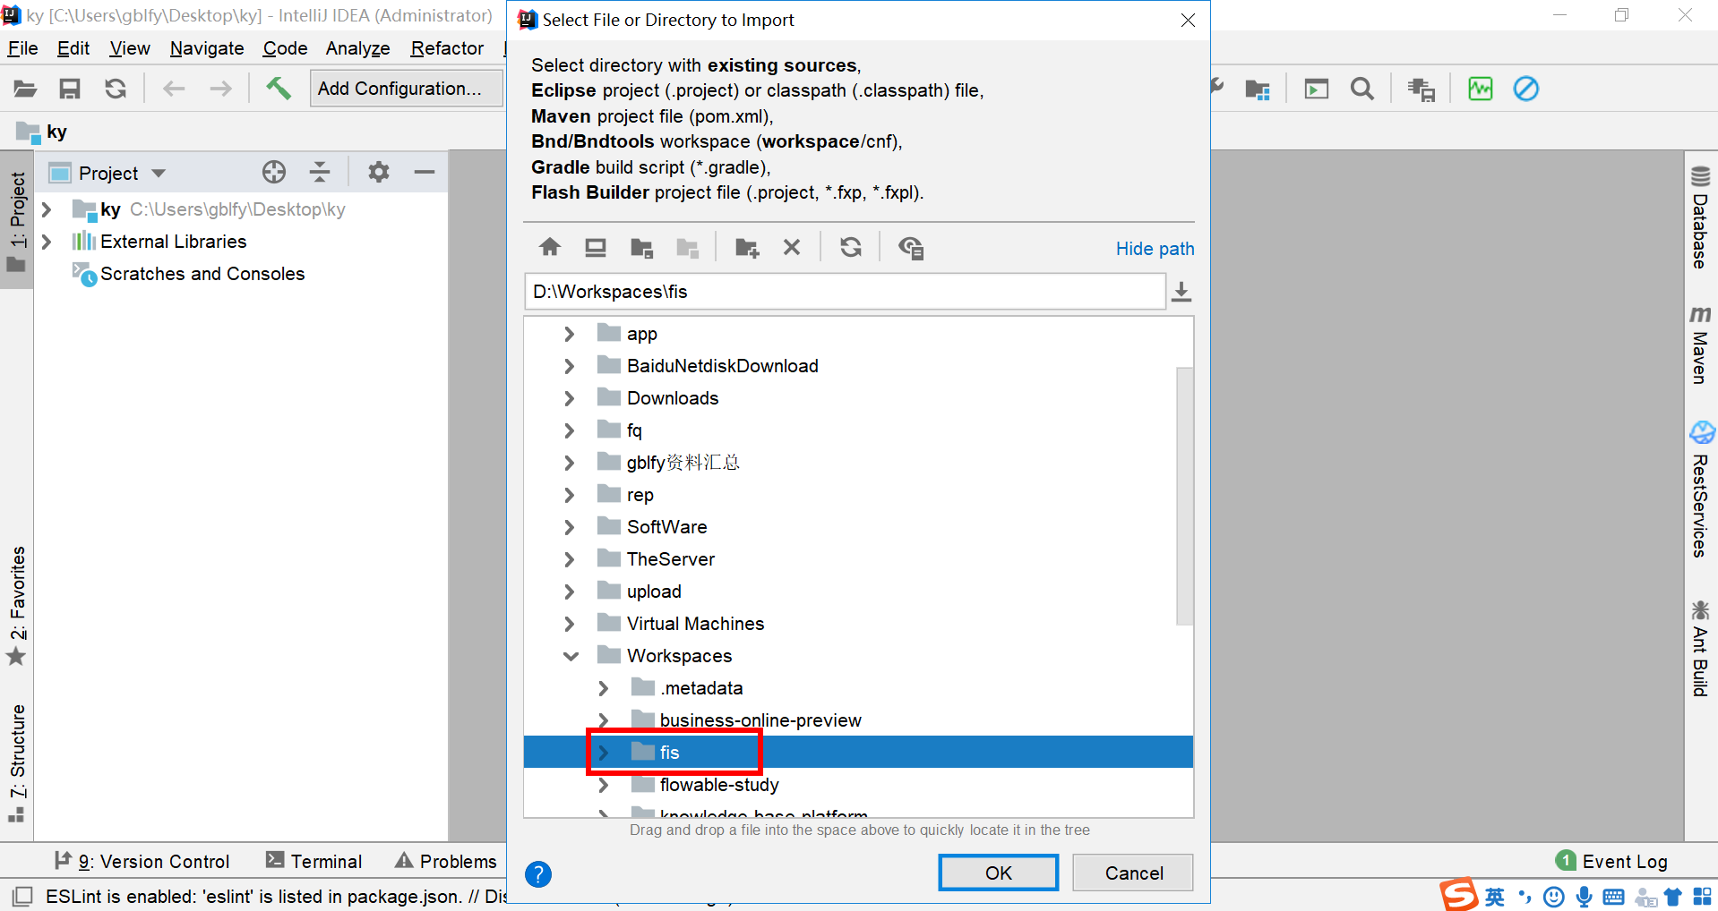Screen dimensions: 1718x911
Task: Open Project panel settings gear
Action: (379, 172)
